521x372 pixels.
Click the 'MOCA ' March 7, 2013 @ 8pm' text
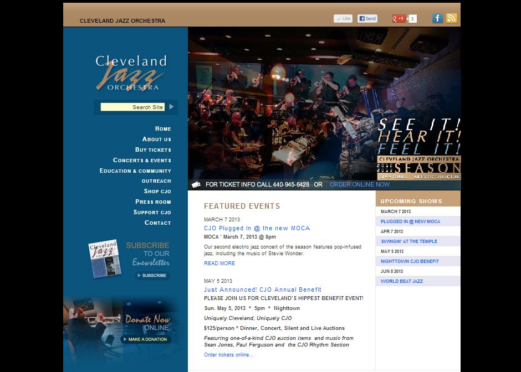pyautogui.click(x=240, y=237)
